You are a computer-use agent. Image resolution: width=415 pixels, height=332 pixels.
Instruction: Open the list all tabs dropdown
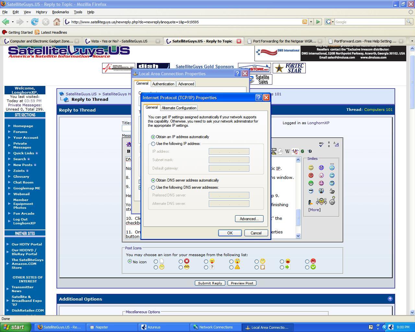coord(412,41)
